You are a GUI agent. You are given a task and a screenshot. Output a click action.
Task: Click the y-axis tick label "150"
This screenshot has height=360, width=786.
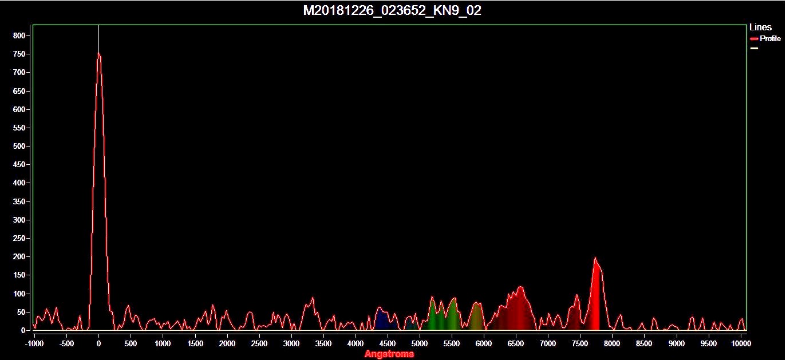[19, 275]
